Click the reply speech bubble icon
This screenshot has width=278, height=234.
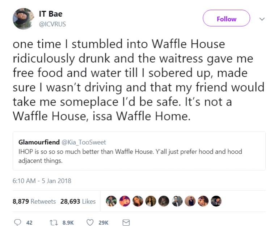pos(17,223)
